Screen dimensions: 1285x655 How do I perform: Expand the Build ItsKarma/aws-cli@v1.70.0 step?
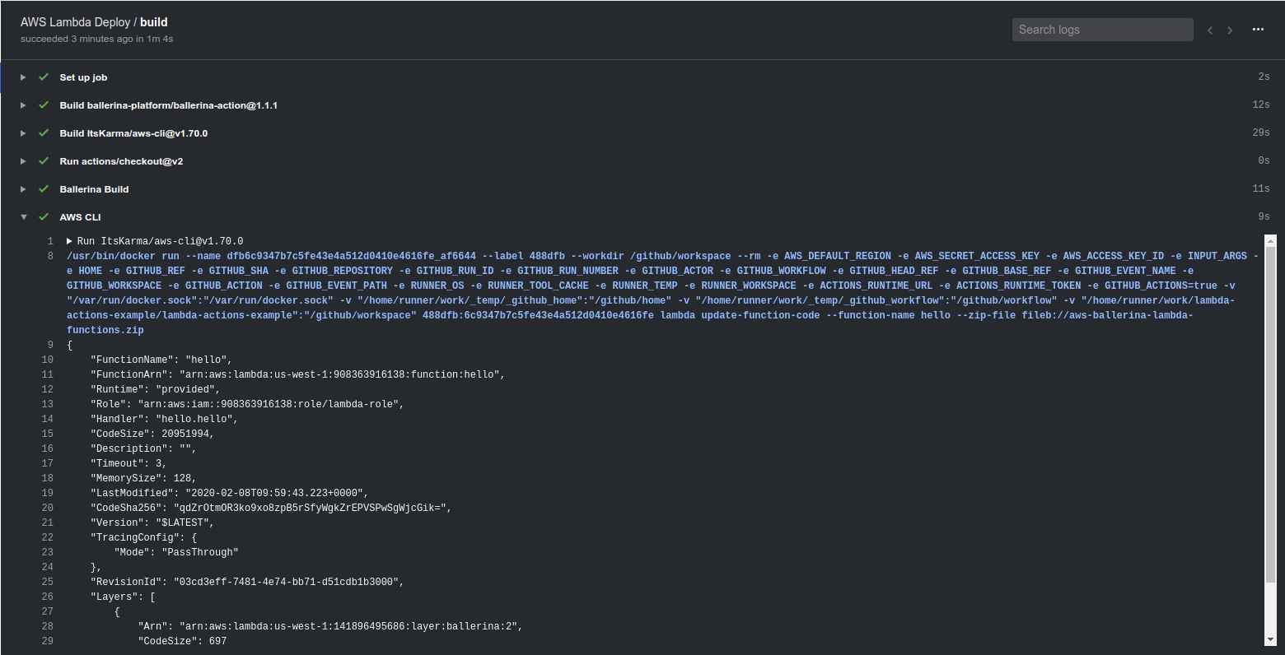click(23, 133)
